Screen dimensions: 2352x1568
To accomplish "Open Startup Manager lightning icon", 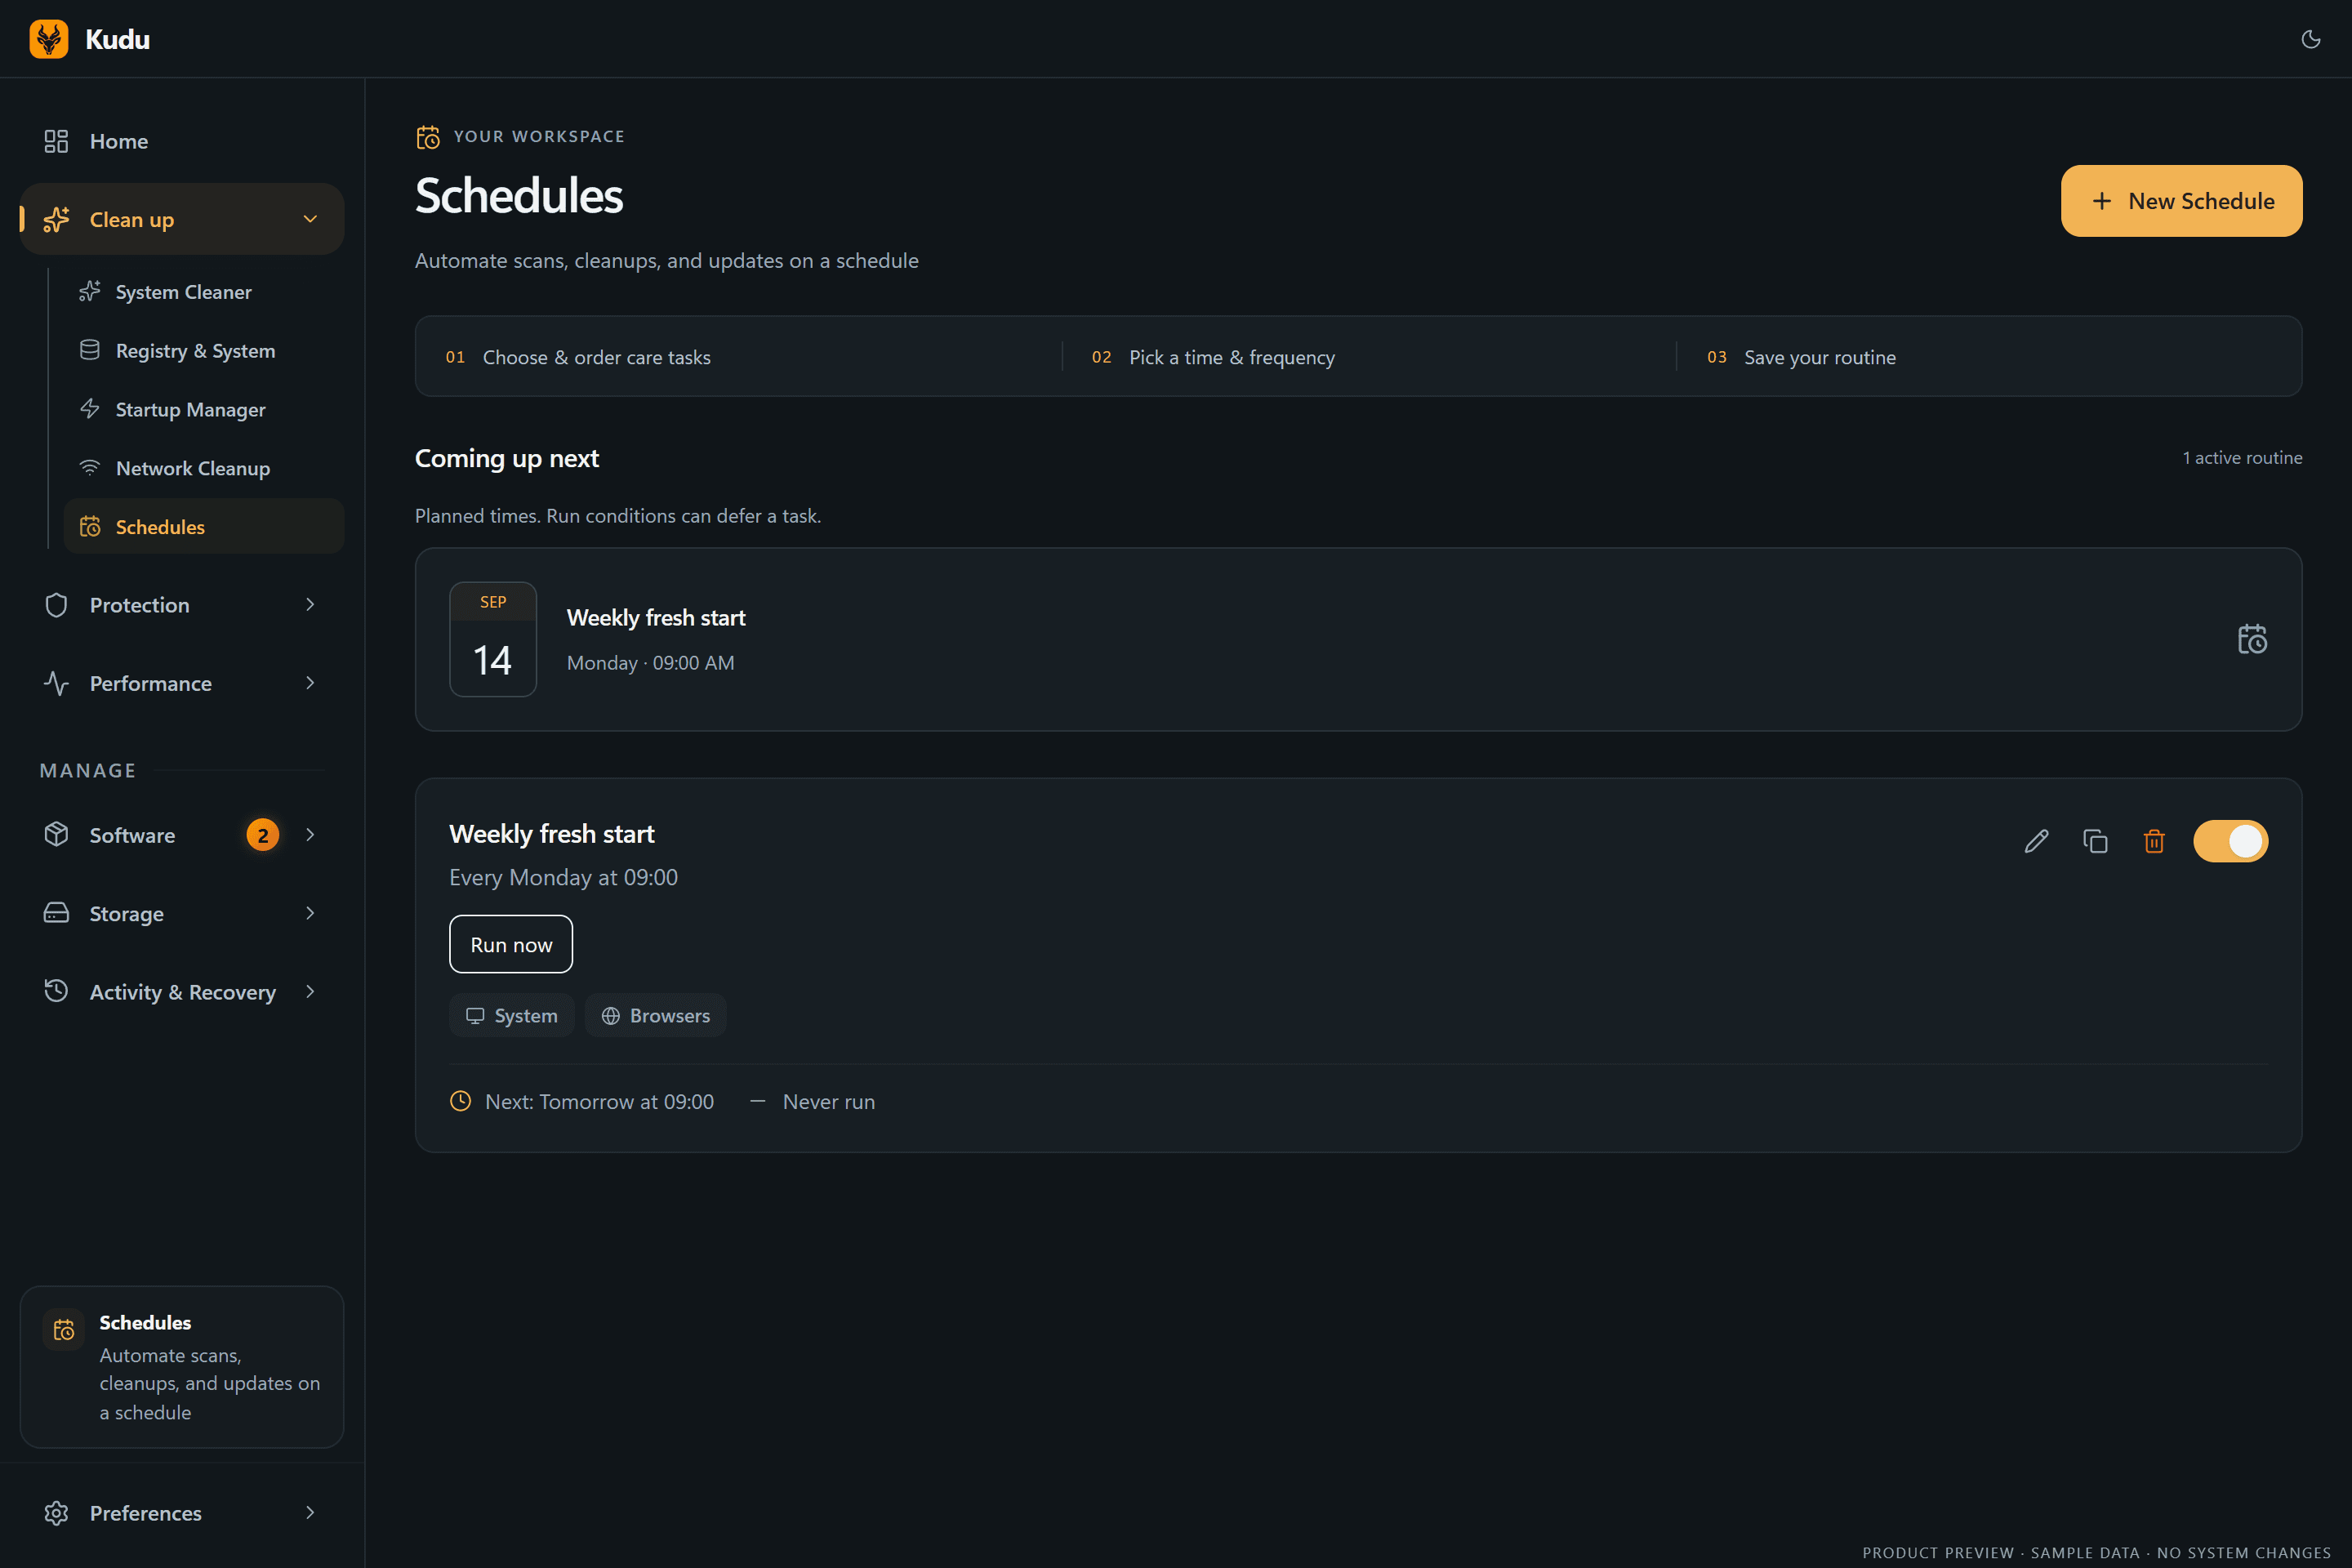I will point(90,409).
